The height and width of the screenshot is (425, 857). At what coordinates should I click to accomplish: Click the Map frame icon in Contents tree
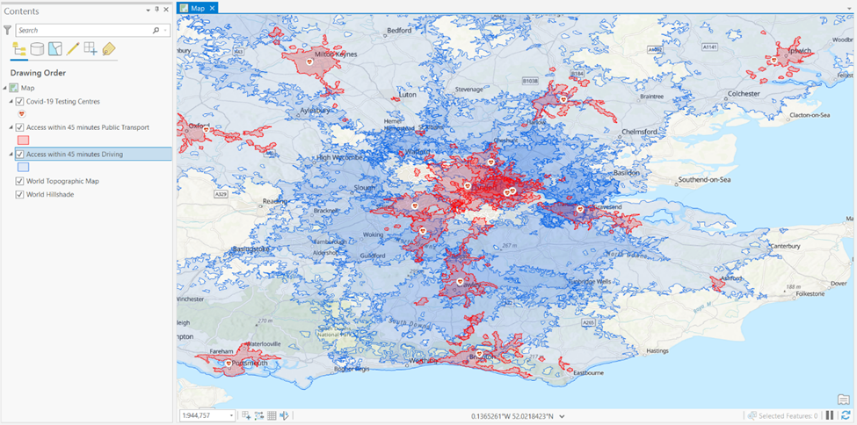14,88
